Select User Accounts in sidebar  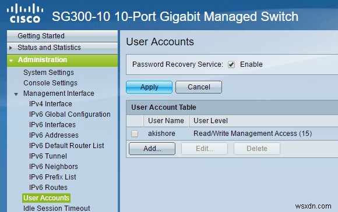tap(46, 198)
